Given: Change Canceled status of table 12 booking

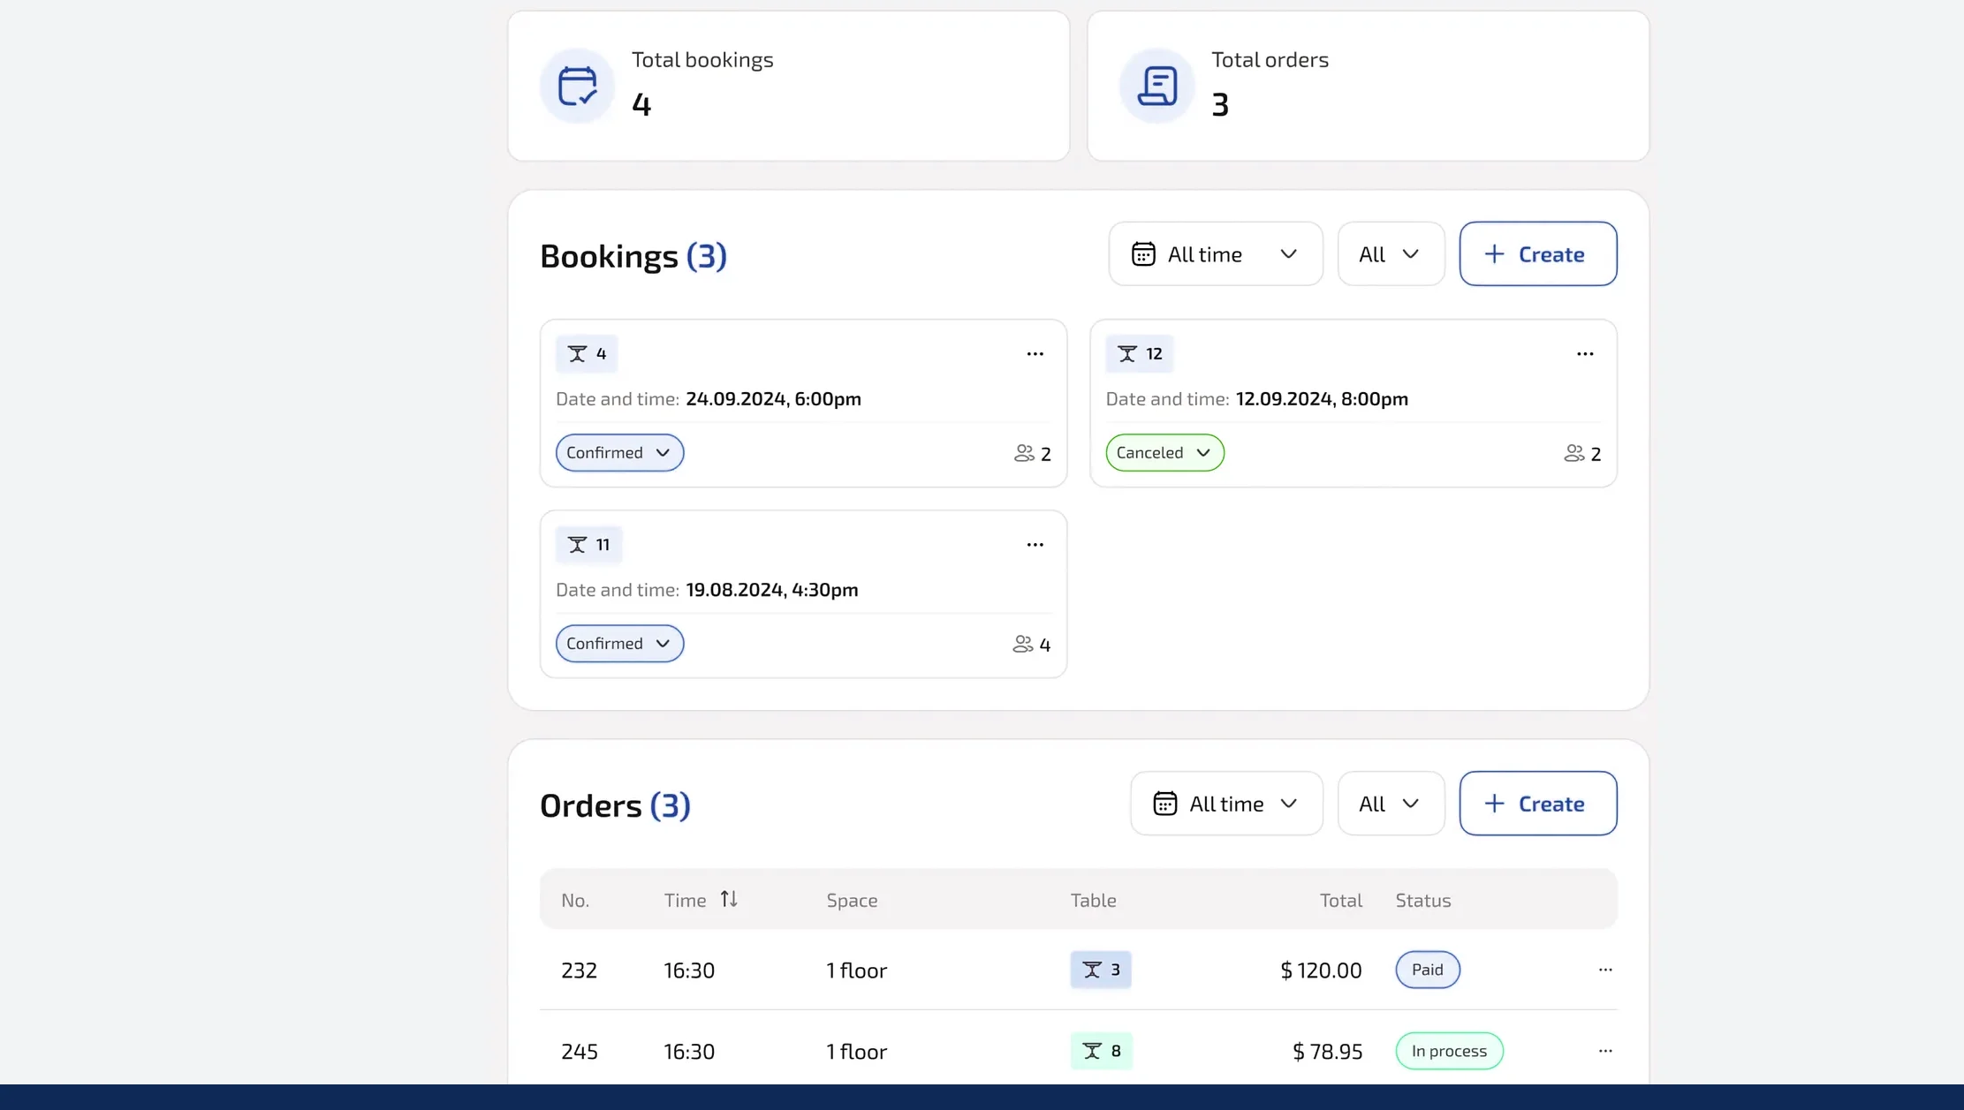Looking at the screenshot, I should click(x=1164, y=453).
